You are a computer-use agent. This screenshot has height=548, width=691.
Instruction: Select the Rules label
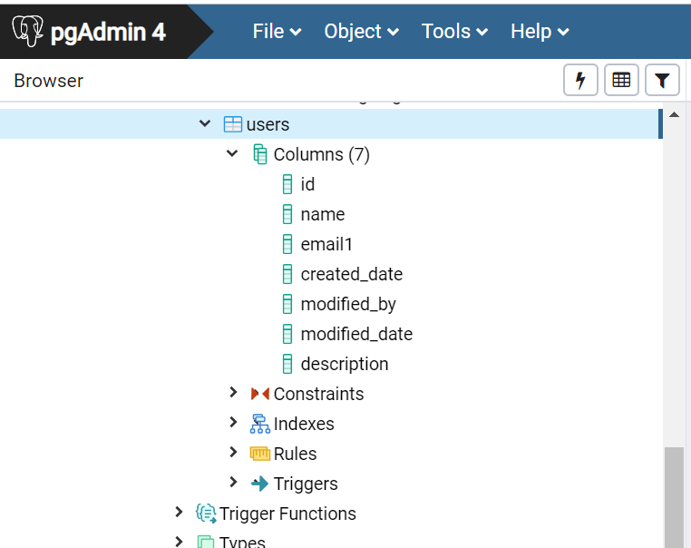coord(295,454)
